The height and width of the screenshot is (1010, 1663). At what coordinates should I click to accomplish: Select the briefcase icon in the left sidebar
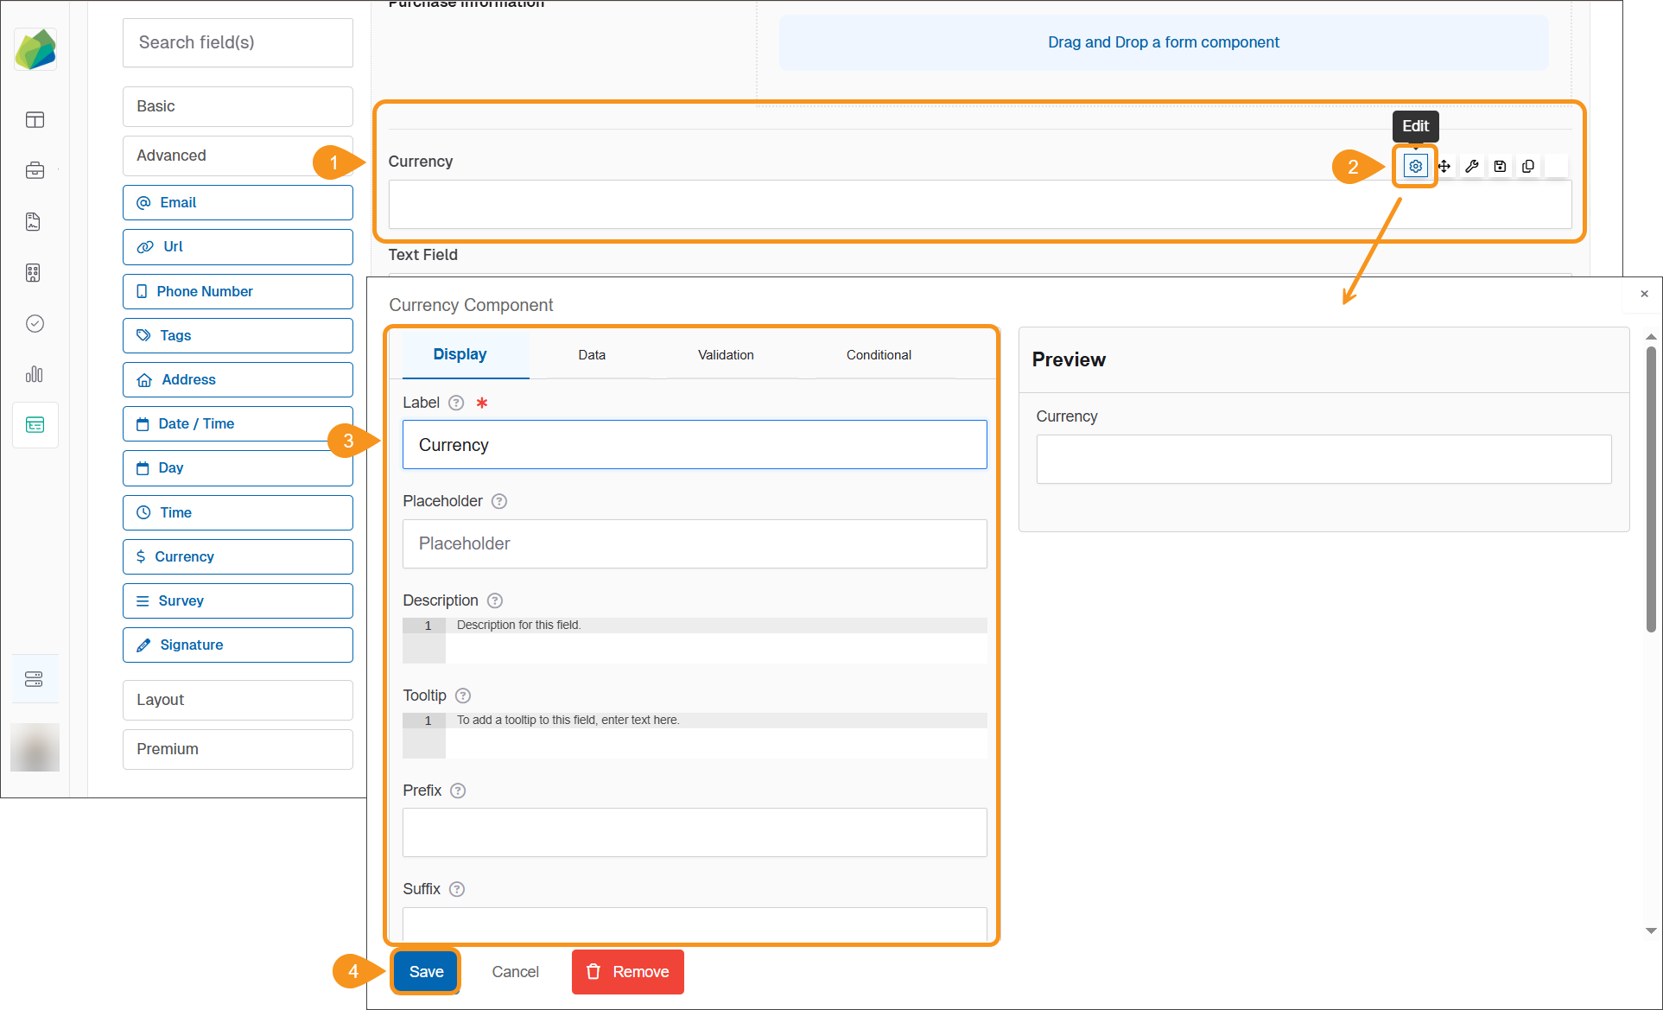coord(35,170)
